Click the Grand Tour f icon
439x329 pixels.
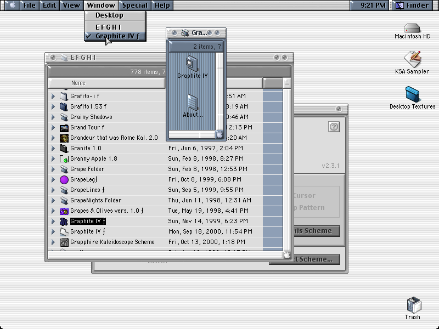click(64, 128)
